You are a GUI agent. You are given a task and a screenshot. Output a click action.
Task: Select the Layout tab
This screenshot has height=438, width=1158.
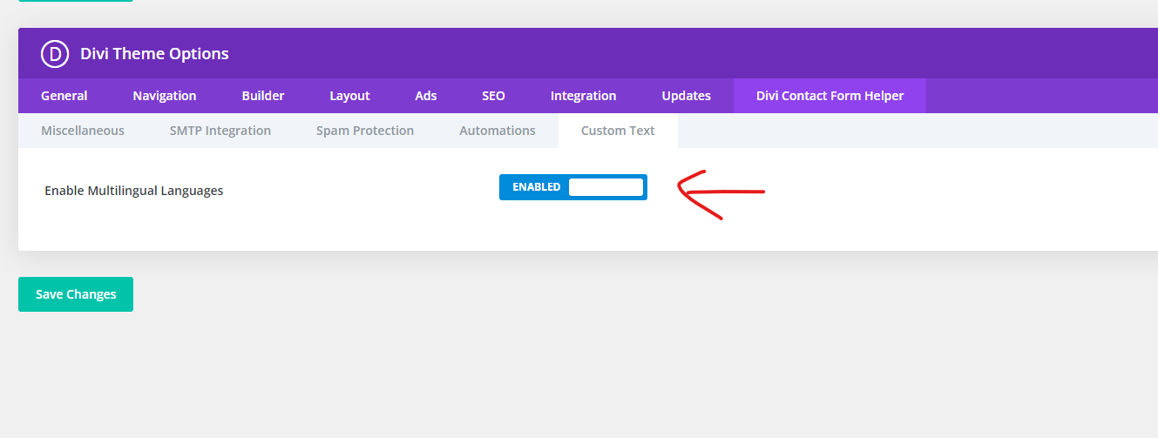click(350, 96)
